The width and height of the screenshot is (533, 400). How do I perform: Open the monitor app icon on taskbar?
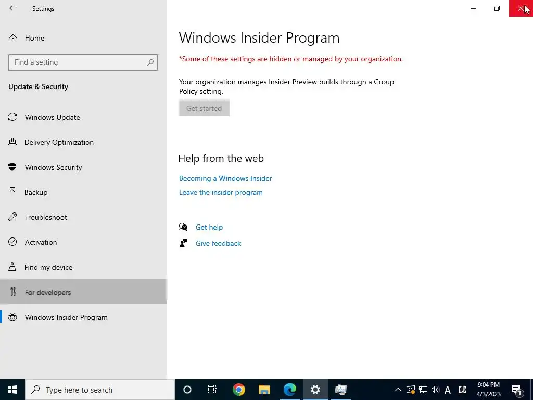click(x=340, y=390)
